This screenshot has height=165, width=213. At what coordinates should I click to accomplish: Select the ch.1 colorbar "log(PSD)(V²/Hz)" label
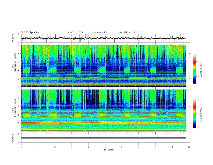pyautogui.click(x=201, y=70)
